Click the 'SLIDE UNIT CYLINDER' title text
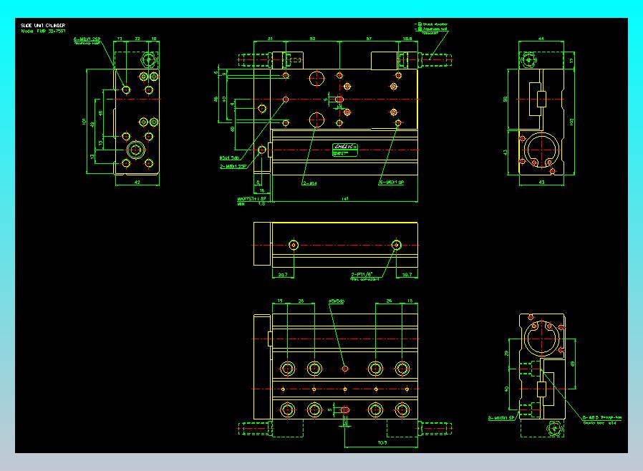This screenshot has width=643, height=471. [43, 26]
